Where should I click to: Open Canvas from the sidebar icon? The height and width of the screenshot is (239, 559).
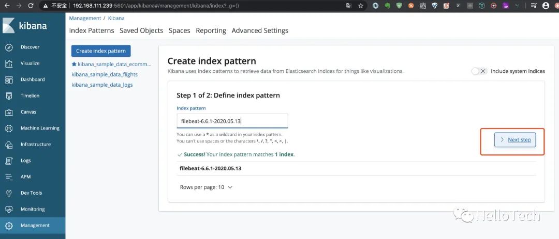click(9, 112)
